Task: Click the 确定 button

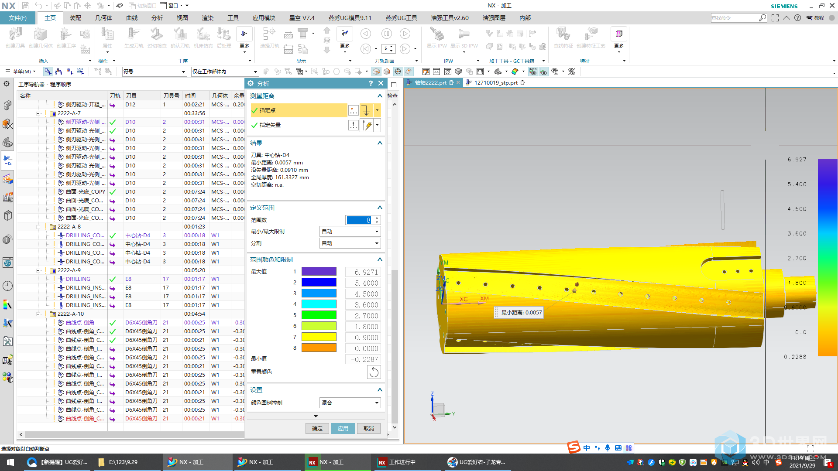Action: 317,429
